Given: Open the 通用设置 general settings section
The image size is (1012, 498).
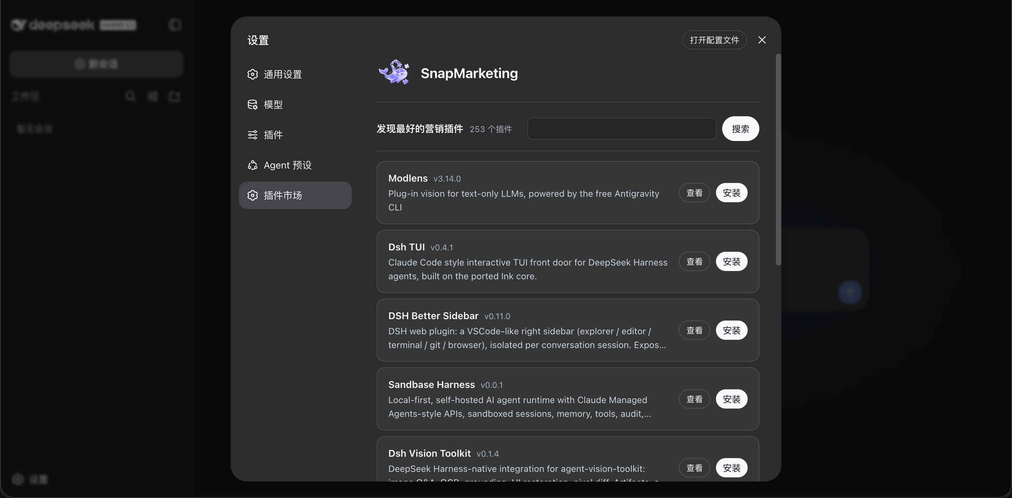Looking at the screenshot, I should point(295,74).
